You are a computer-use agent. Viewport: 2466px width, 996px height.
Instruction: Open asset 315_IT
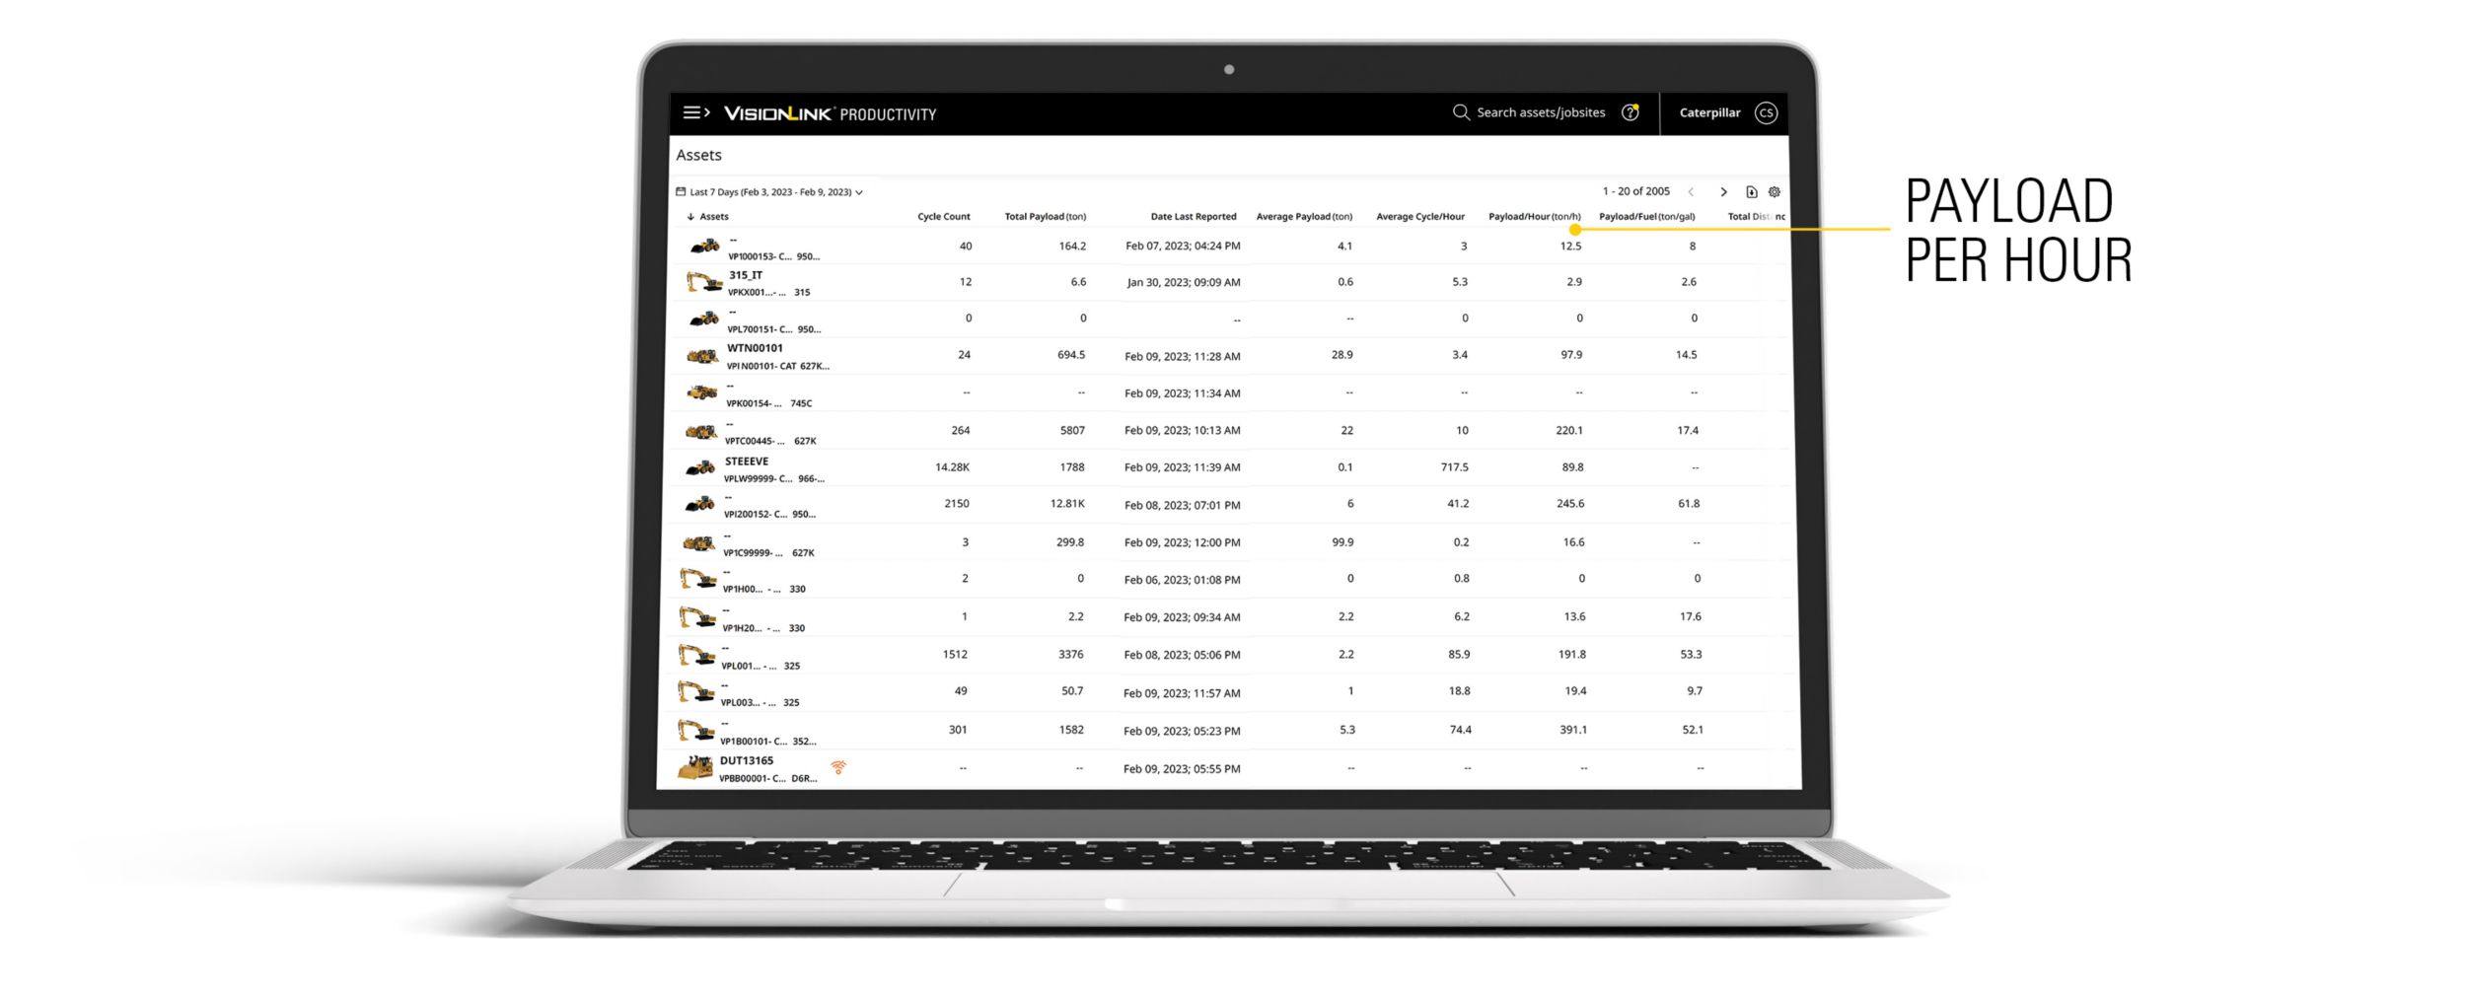(x=746, y=275)
